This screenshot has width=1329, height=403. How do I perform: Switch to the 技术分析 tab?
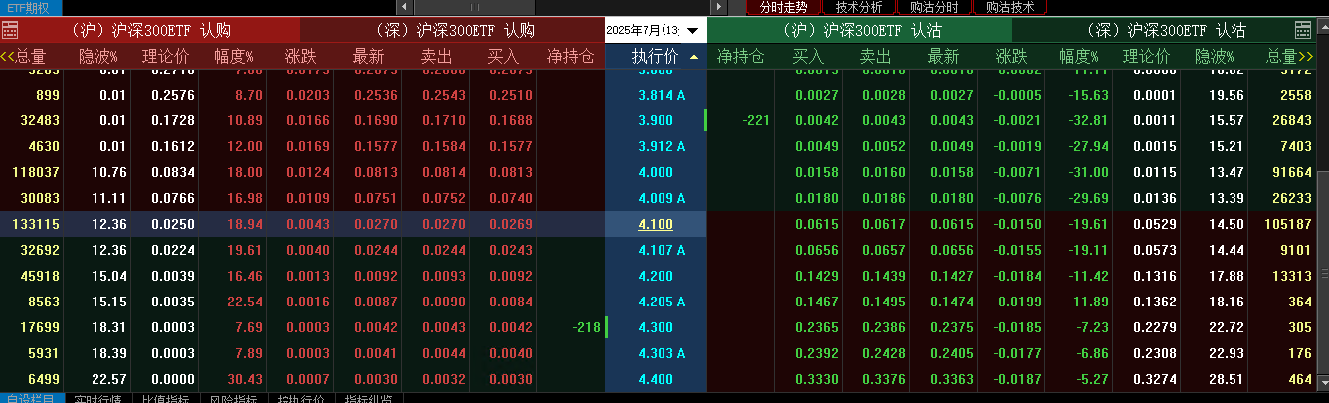[x=858, y=7]
